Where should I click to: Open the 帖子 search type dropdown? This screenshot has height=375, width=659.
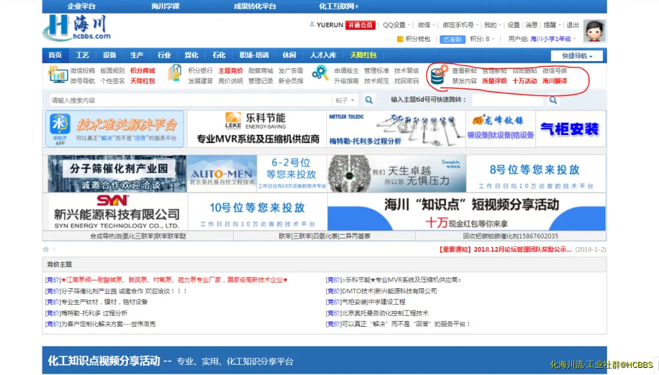click(345, 100)
